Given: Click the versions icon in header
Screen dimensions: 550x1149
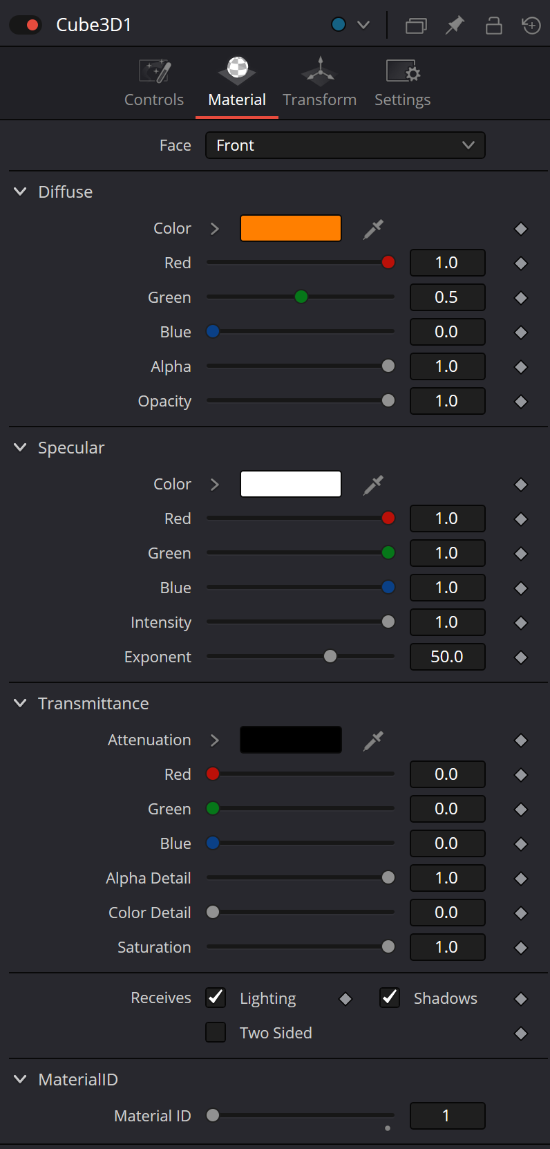Looking at the screenshot, I should (x=416, y=26).
